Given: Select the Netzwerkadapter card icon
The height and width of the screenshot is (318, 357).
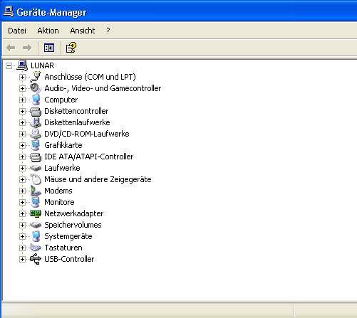Looking at the screenshot, I should point(36,213).
